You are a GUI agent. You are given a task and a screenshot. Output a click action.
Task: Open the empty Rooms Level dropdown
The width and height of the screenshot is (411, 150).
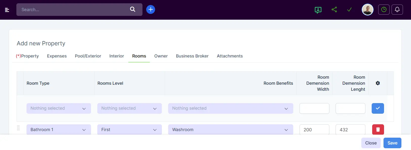click(x=129, y=108)
